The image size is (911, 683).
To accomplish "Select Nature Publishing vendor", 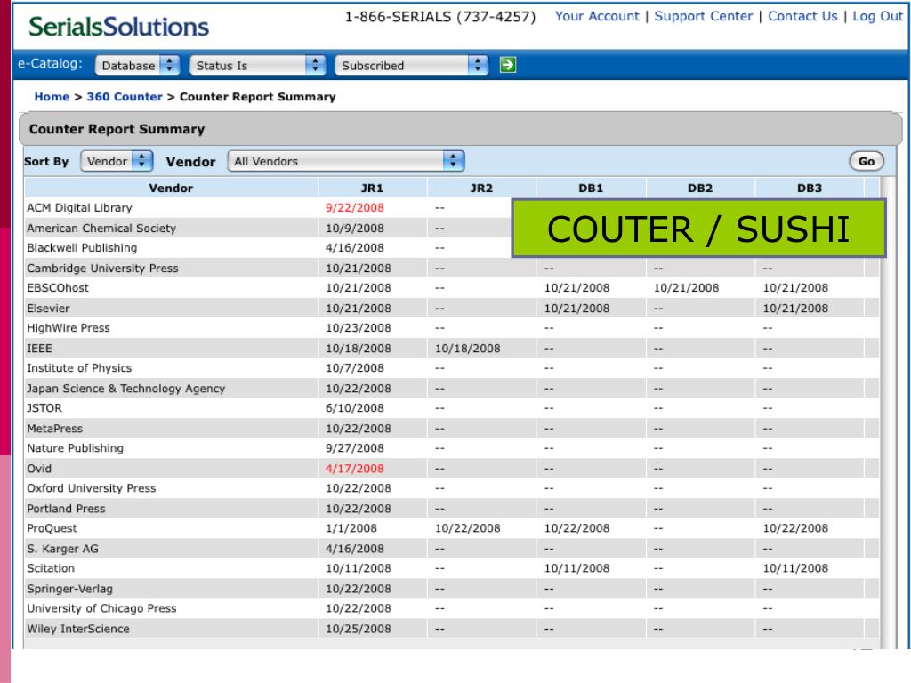I will 75,448.
